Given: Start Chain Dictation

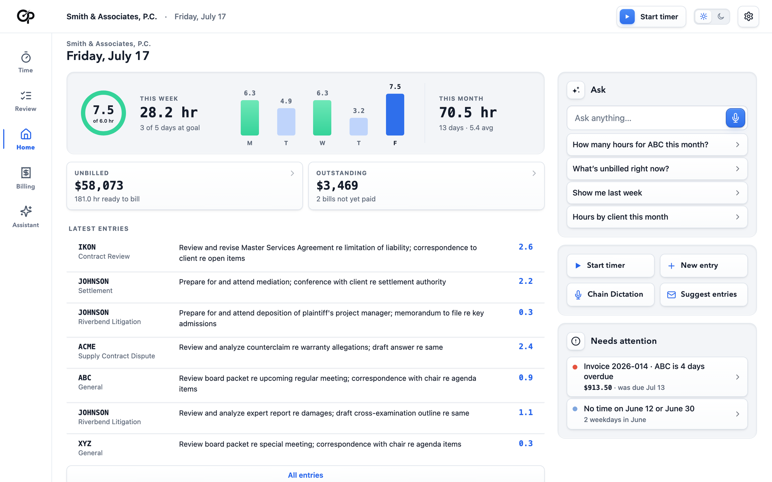Looking at the screenshot, I should click(610, 294).
